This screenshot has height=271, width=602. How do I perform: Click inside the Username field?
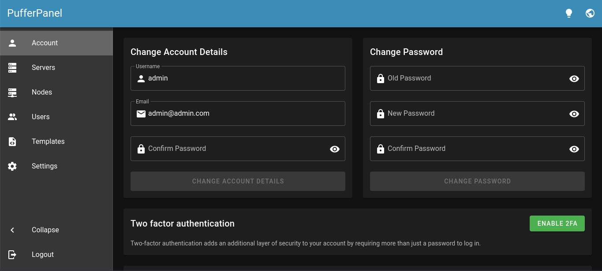[x=238, y=78]
